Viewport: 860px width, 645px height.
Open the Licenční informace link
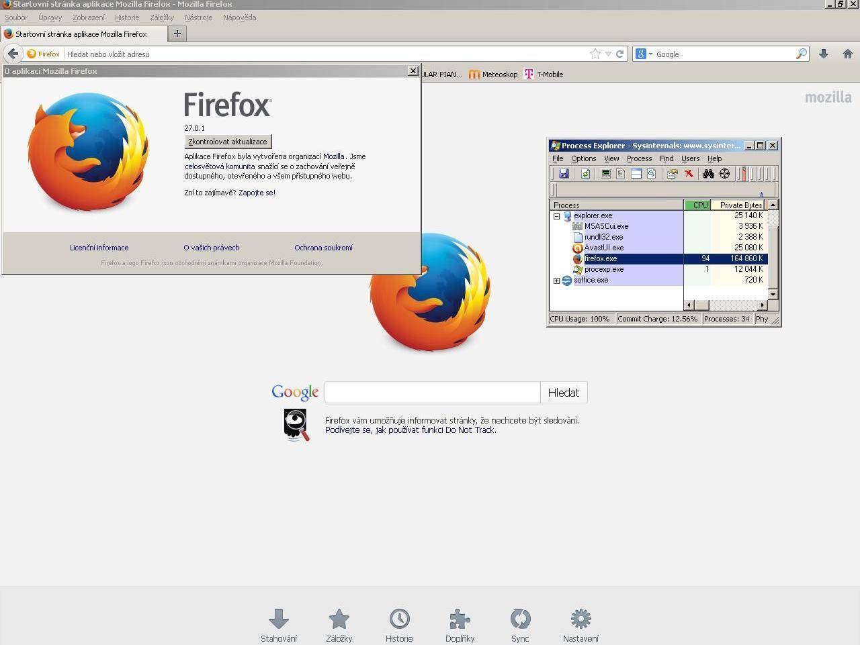(99, 248)
